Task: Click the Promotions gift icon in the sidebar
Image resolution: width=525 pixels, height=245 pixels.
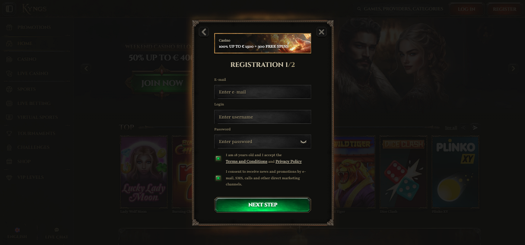Action: point(9,28)
